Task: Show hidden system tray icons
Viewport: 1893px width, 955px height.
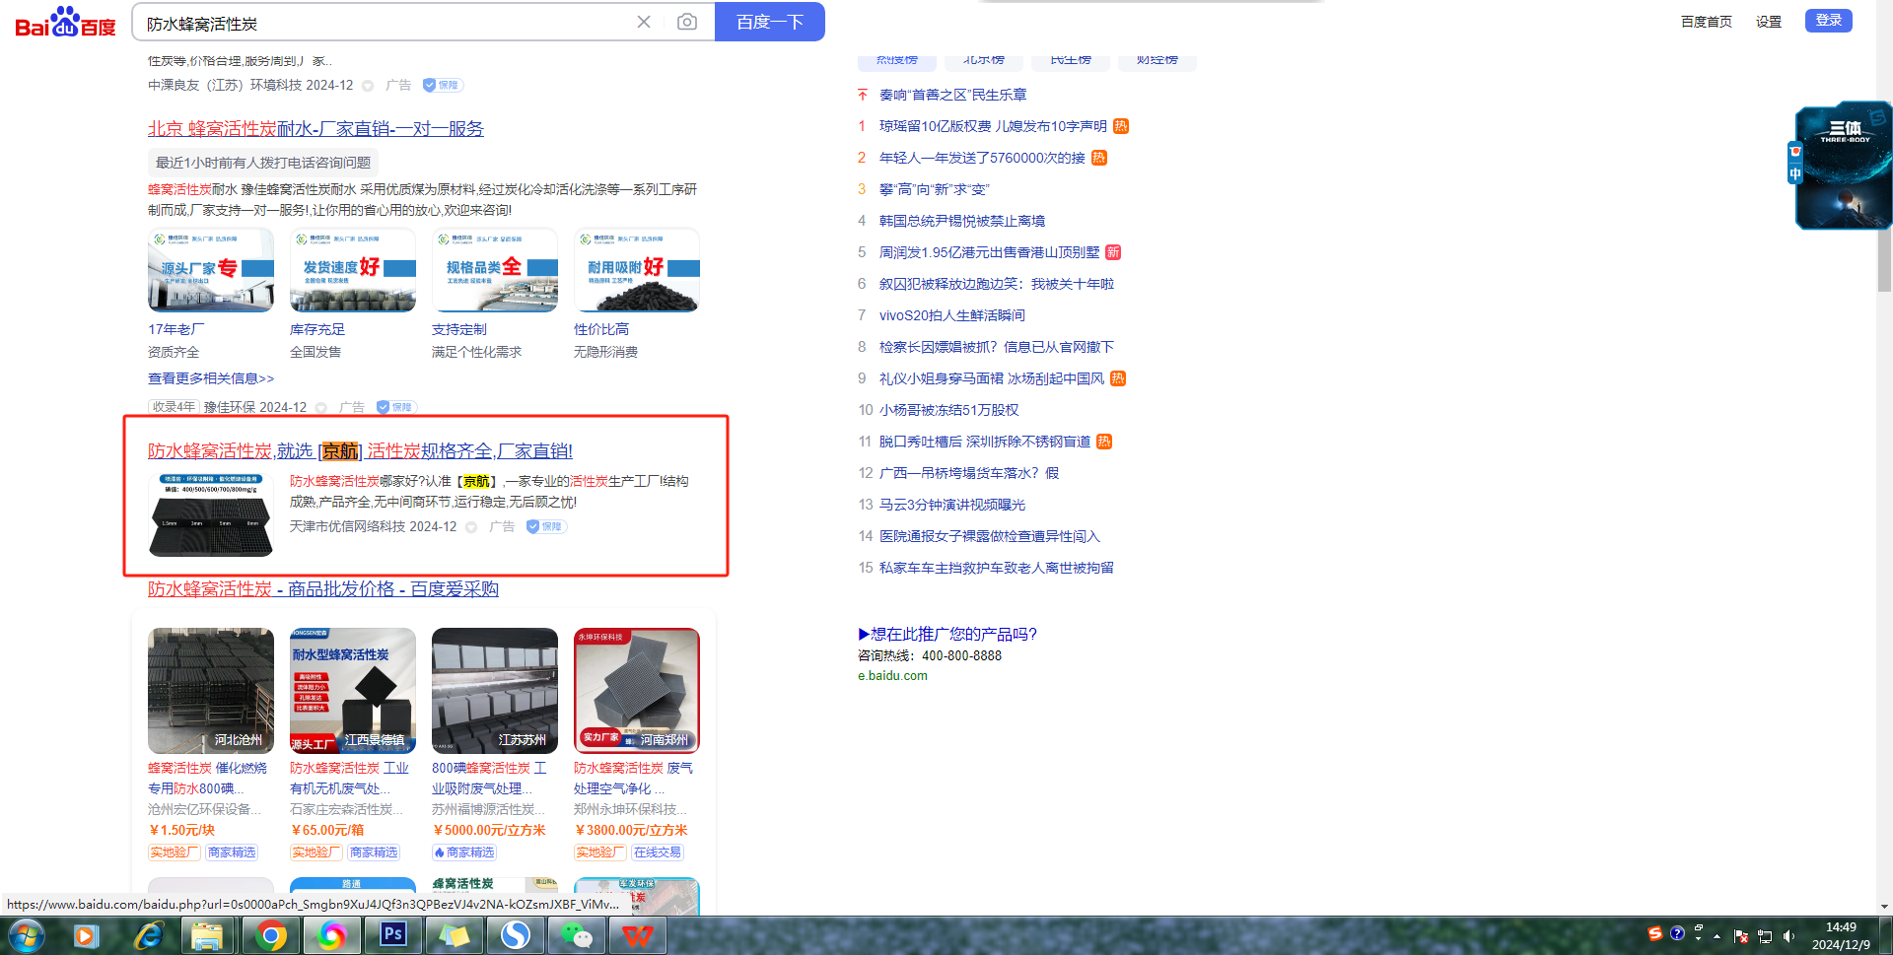Action: pos(1717,936)
